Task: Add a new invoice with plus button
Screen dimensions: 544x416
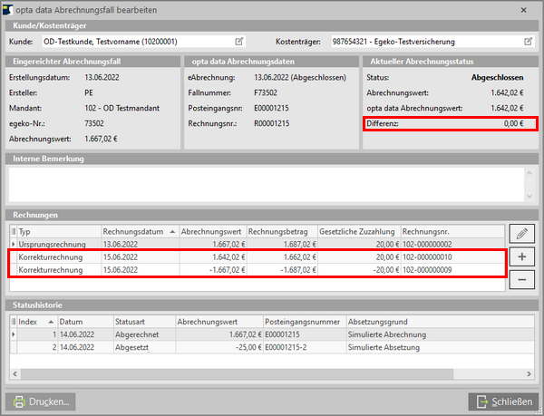Action: pyautogui.click(x=521, y=256)
